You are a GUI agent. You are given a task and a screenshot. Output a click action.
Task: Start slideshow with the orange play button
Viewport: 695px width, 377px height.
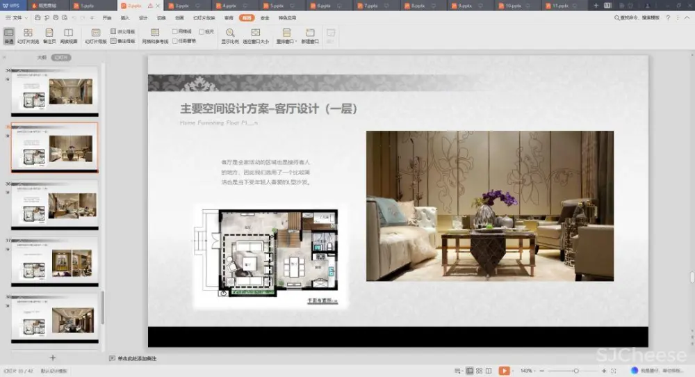(x=504, y=371)
